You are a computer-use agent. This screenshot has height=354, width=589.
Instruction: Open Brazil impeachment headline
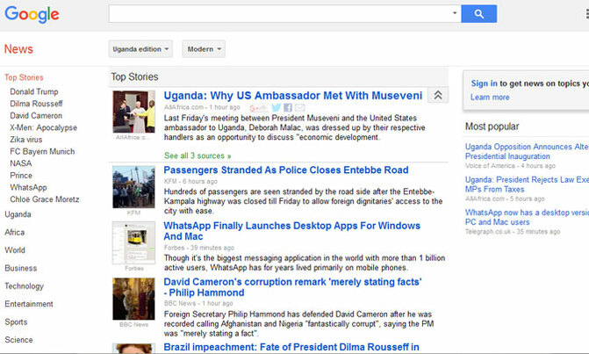pyautogui.click(x=291, y=347)
